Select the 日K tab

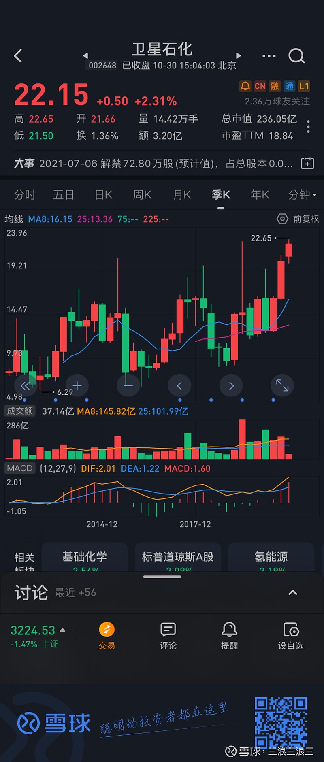pos(103,195)
